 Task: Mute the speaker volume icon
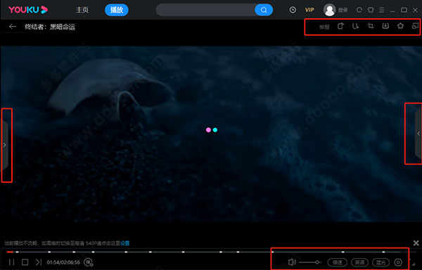pos(292,262)
